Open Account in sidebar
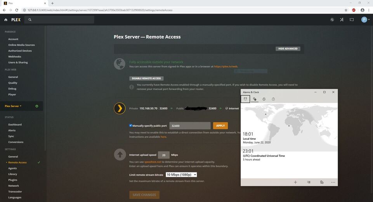 13,39
